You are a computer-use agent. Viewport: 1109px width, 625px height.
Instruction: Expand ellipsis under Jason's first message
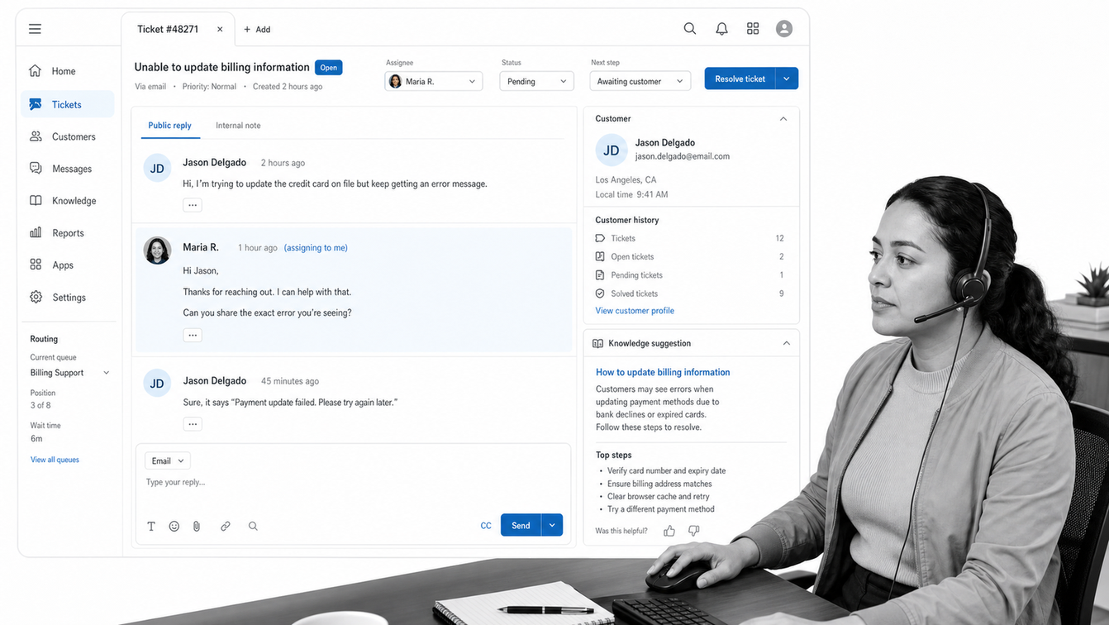(193, 205)
